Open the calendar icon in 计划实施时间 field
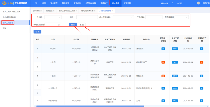210x107 pixels. point(59,25)
